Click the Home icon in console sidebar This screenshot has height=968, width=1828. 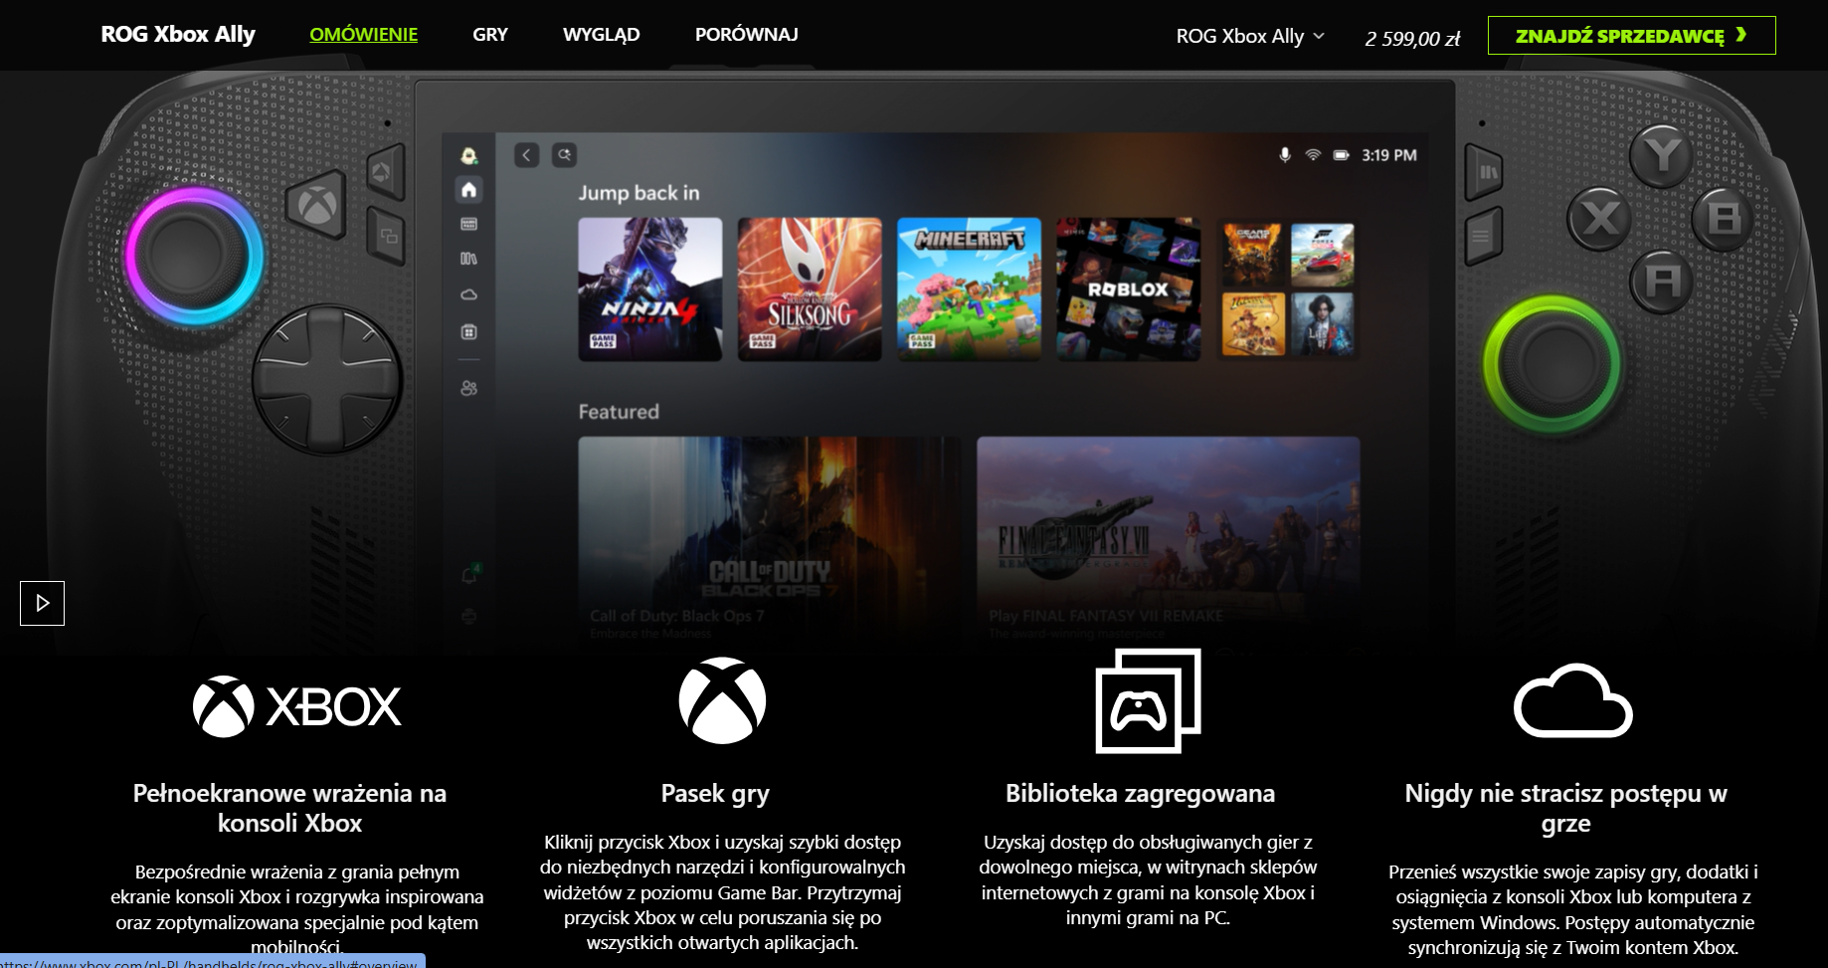(469, 189)
